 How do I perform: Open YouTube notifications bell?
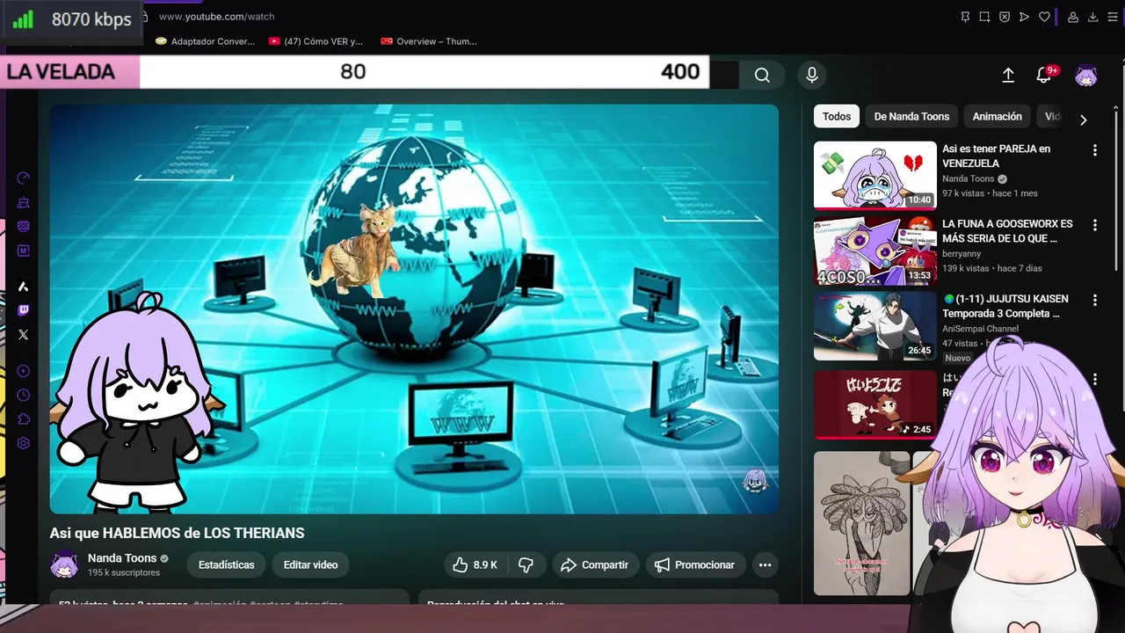coord(1044,76)
